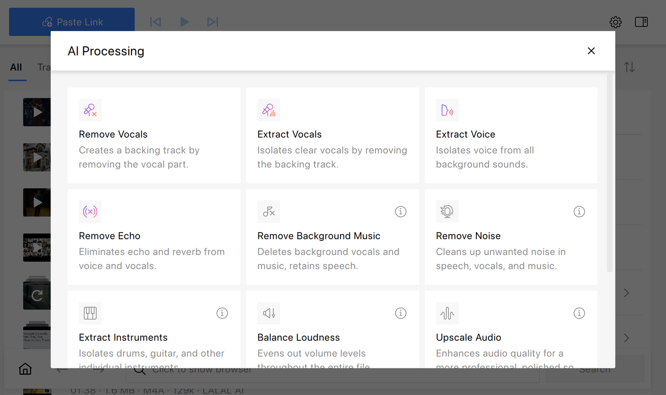Click the Remove Echo icon

click(x=90, y=212)
